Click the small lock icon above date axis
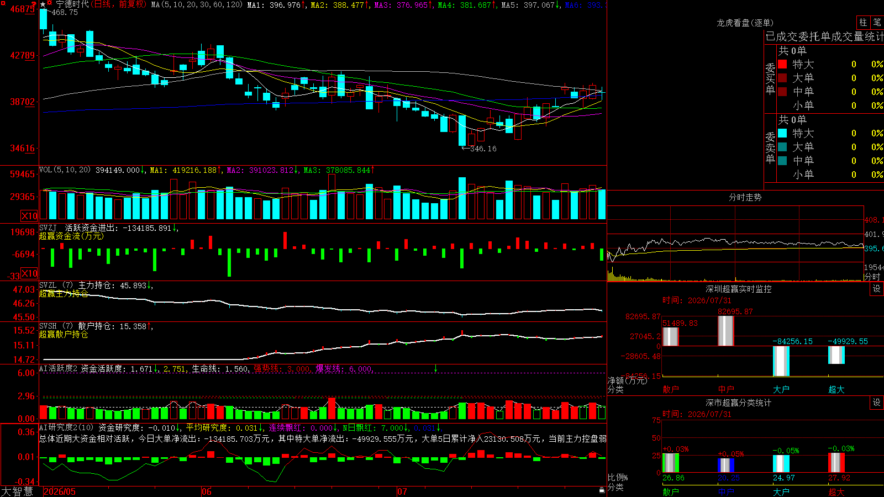The height and width of the screenshot is (497, 884). tap(602, 490)
